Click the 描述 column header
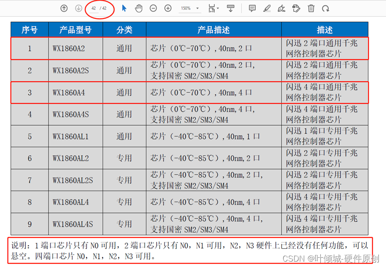The width and height of the screenshot is (386, 267). [325, 30]
